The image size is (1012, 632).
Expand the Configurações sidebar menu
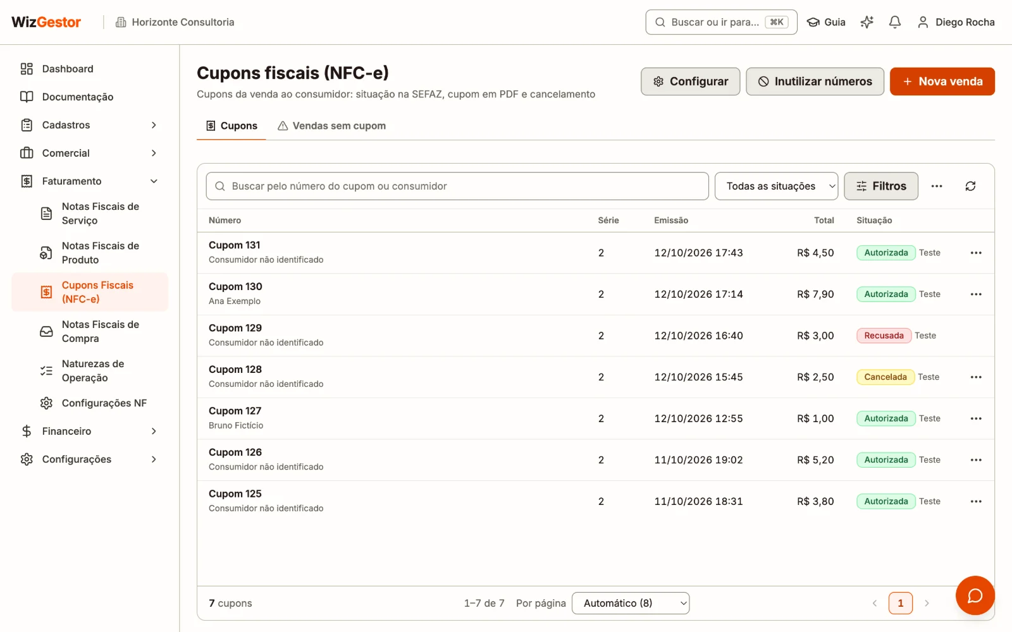90,459
